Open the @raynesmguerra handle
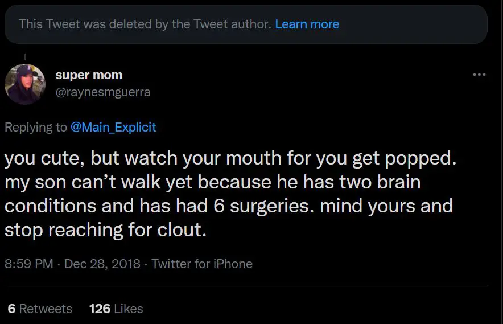The width and height of the screenshot is (503, 324). (102, 92)
